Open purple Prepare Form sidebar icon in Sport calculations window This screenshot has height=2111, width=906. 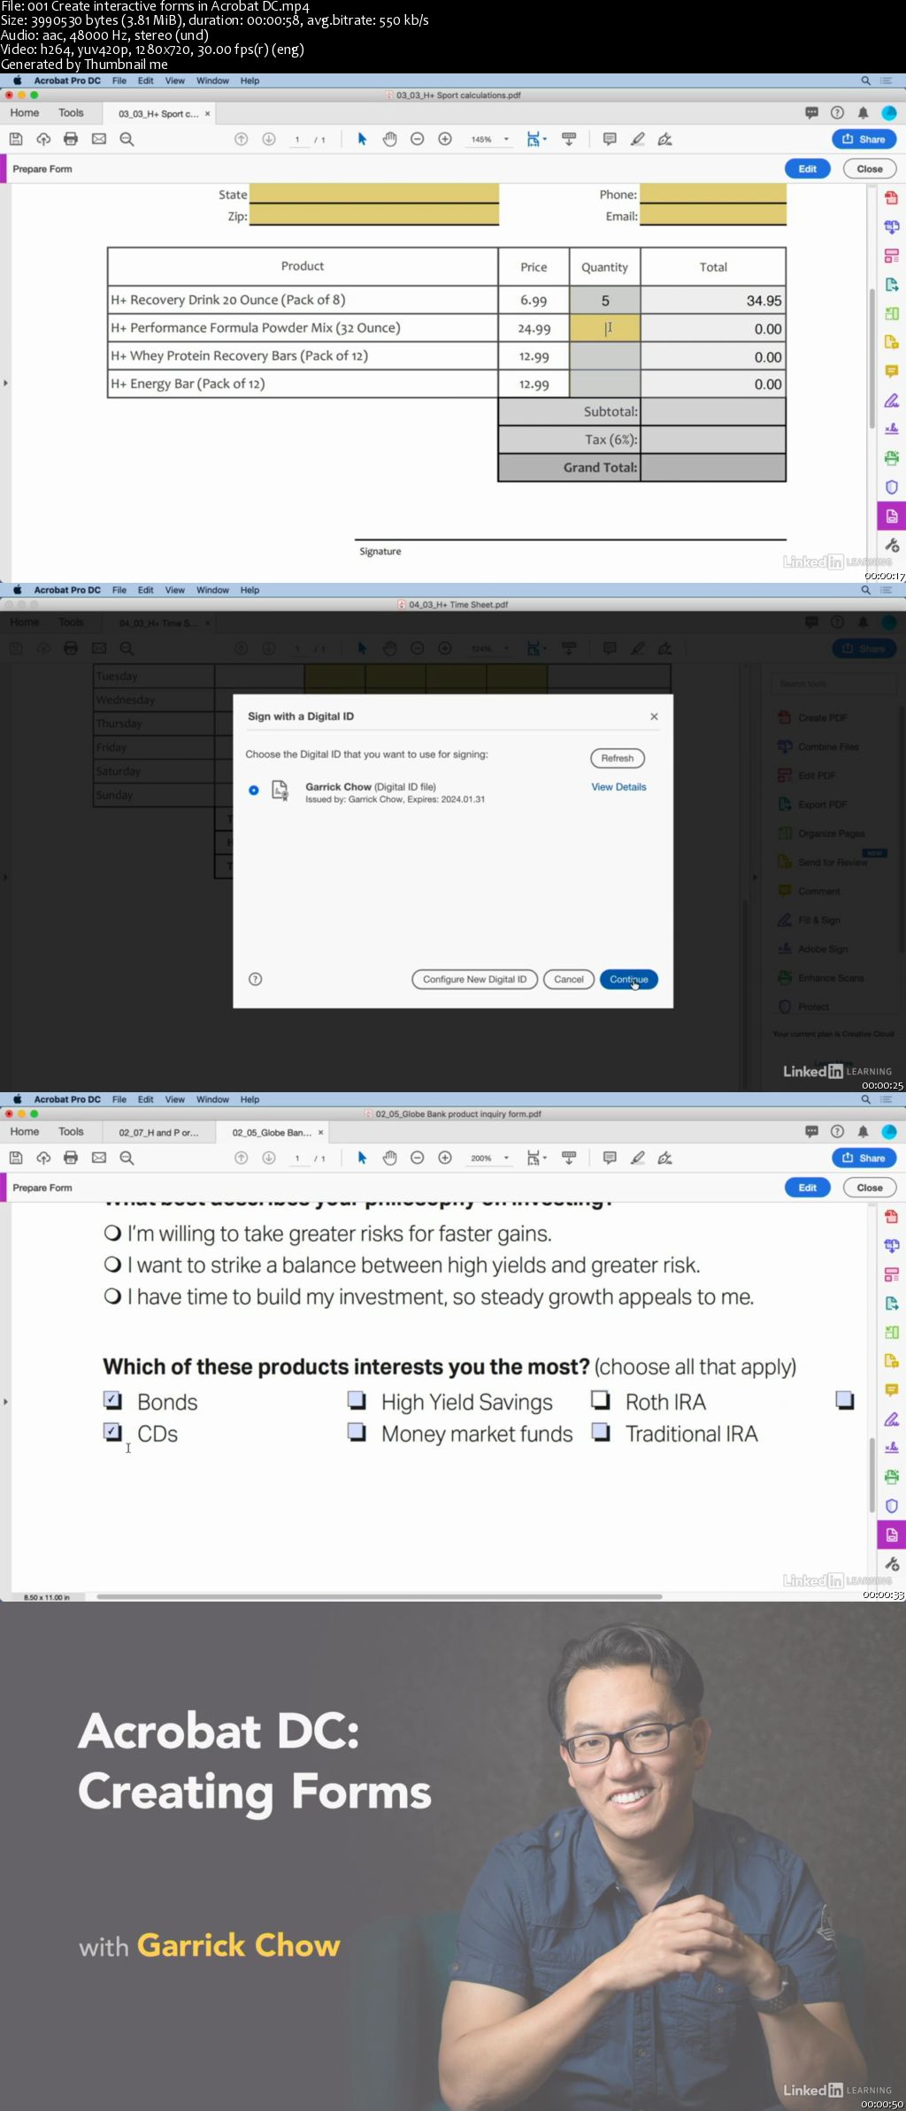pos(891,516)
